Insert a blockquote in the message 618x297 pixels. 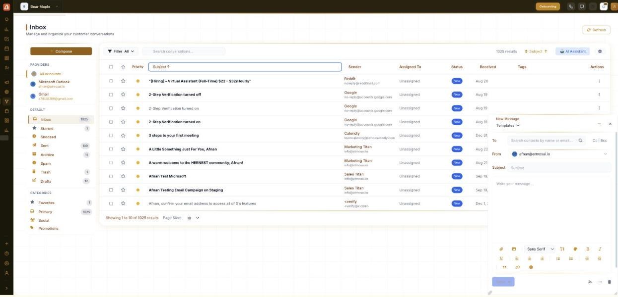(504, 267)
